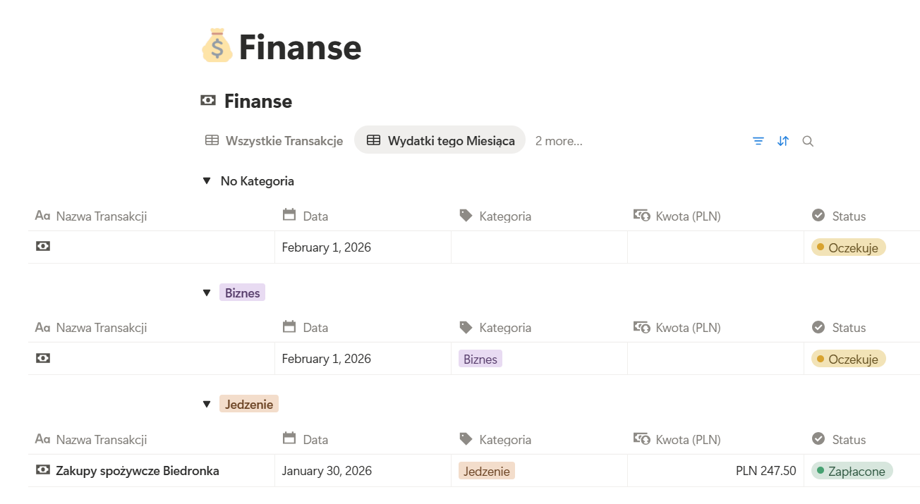This screenshot has height=504, width=920.
Task: Click the tag icon on the Kategoria column
Action: [x=466, y=216]
